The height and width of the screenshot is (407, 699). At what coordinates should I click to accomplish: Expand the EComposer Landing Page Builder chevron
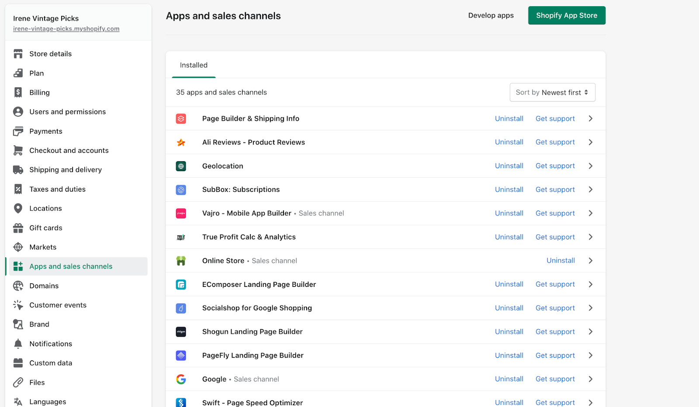590,284
